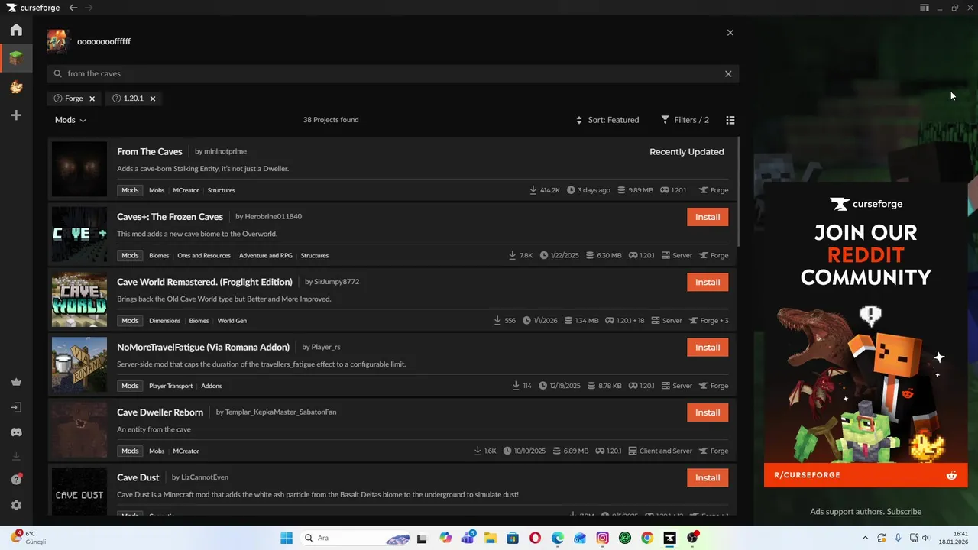Remove the Forge filter chip
This screenshot has width=978, height=550.
click(x=92, y=99)
